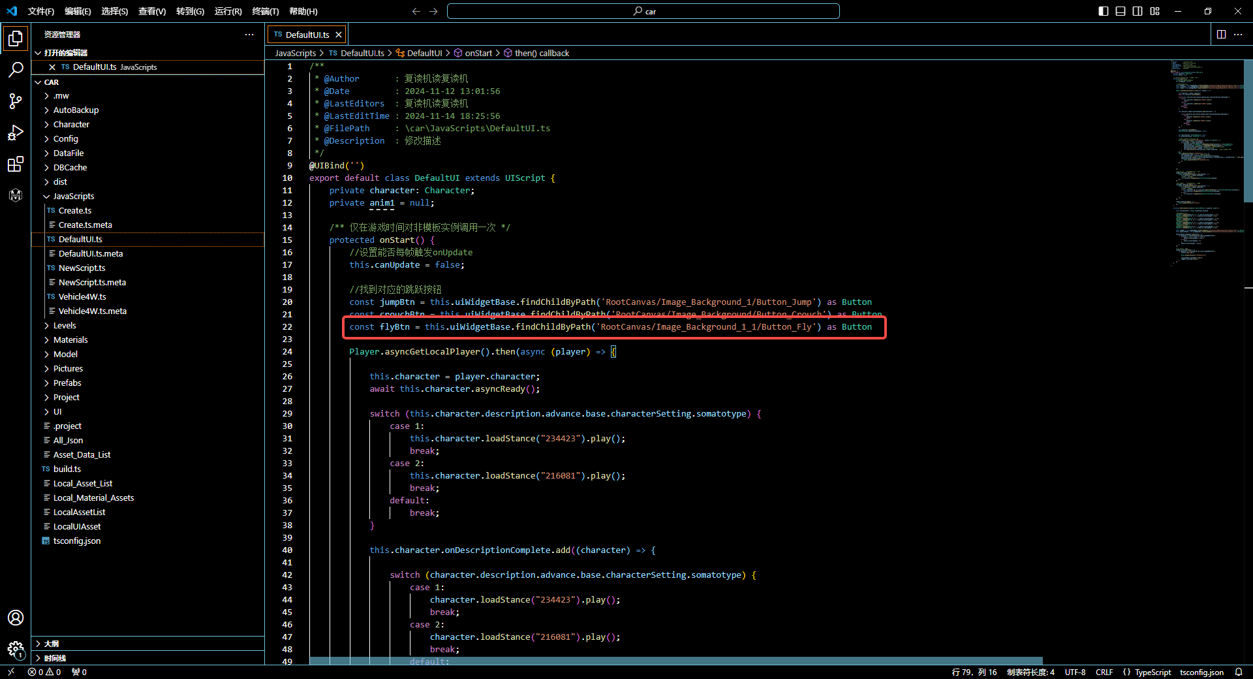Open the 查看(V) menu
The height and width of the screenshot is (679, 1253).
tap(152, 11)
